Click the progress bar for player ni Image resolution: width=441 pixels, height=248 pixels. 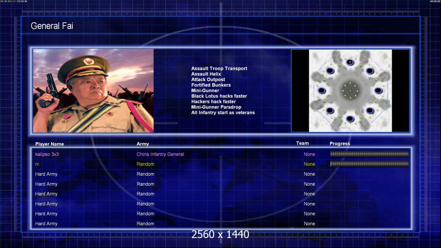pos(369,164)
